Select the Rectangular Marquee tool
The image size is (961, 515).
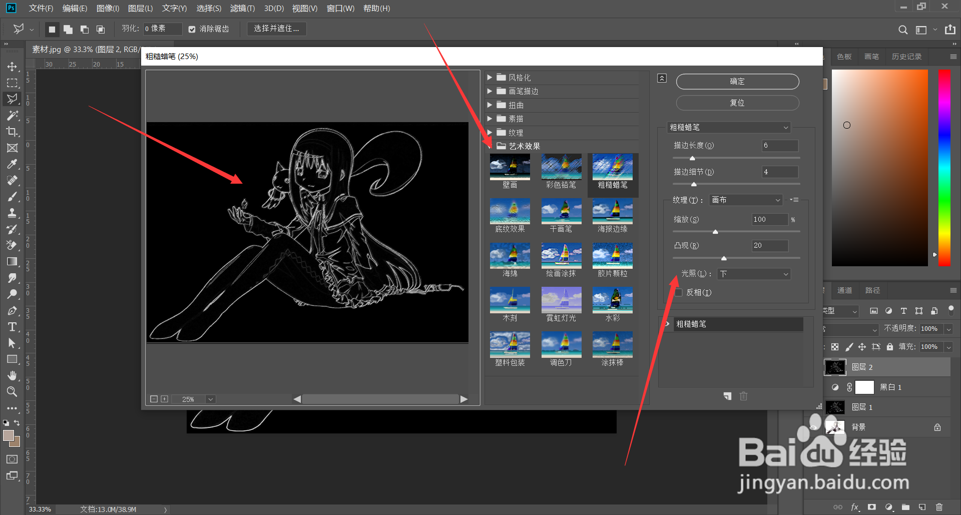12,83
